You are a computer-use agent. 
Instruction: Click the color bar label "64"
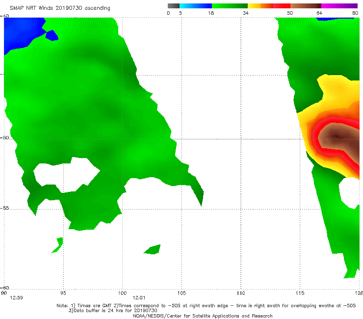(x=319, y=13)
